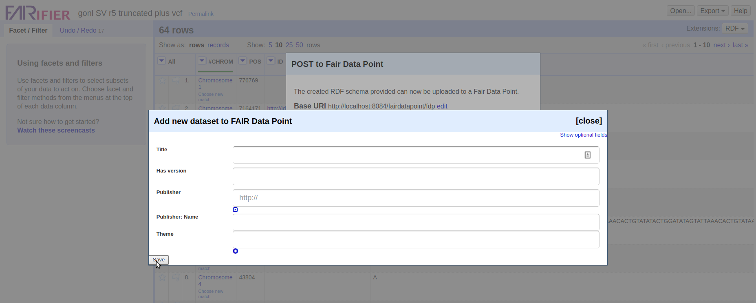
Task: Show data as rows
Action: click(196, 45)
